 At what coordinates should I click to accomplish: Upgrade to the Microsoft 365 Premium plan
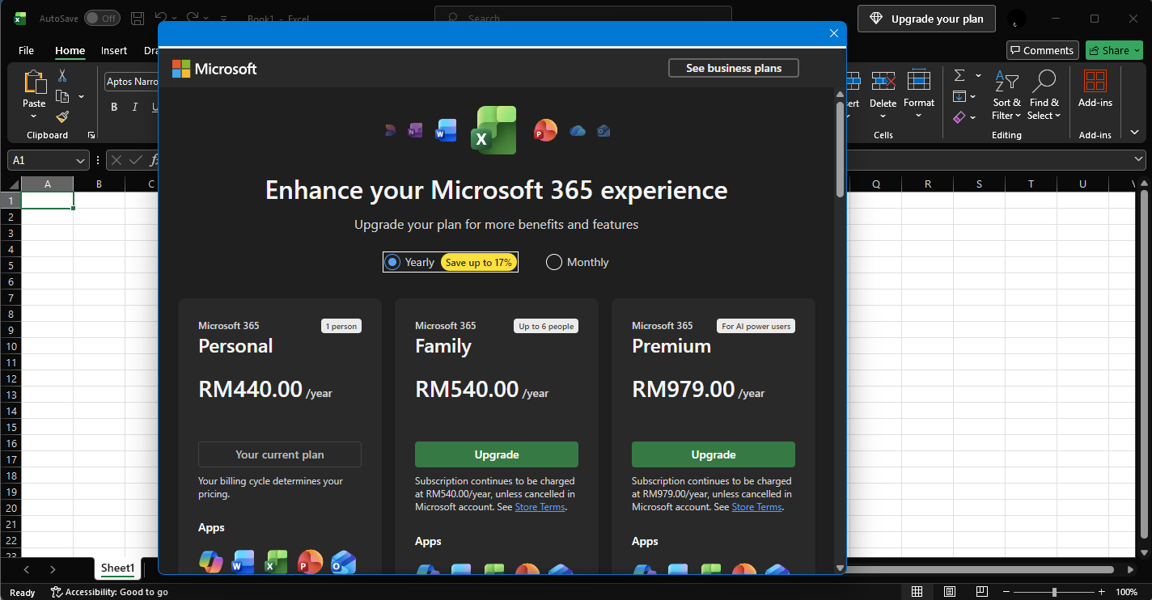[714, 454]
